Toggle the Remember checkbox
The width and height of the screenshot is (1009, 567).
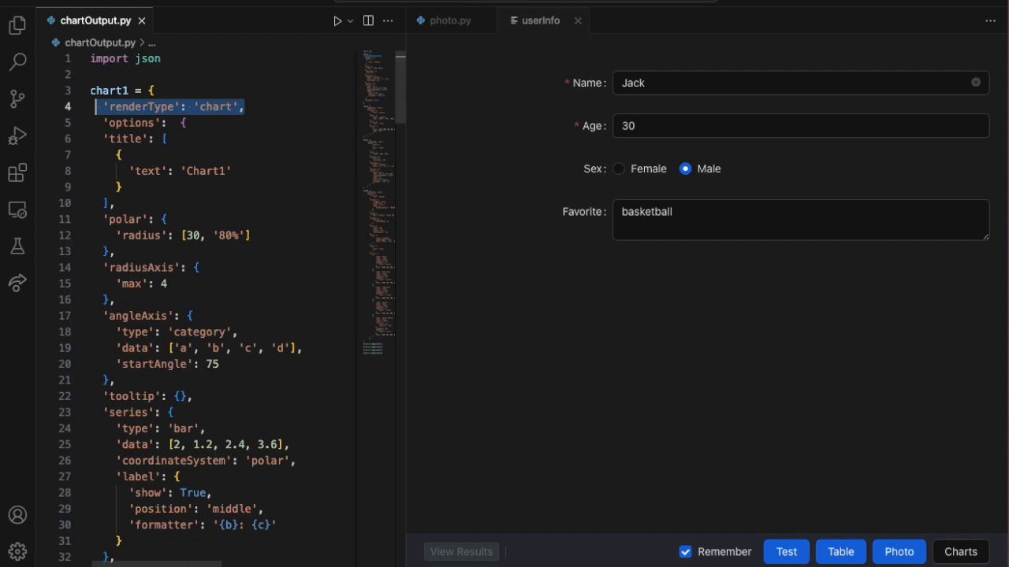[686, 552]
